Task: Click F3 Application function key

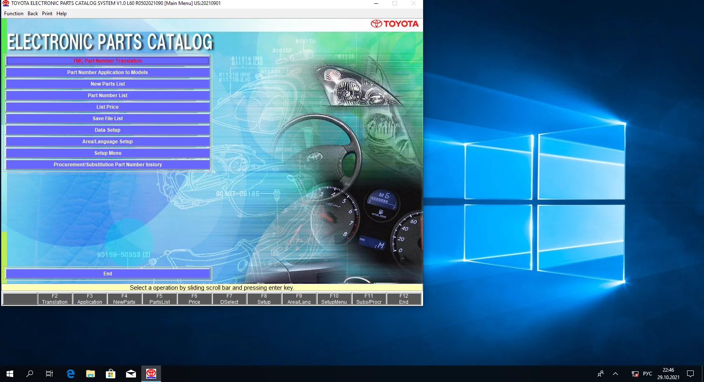Action: (90, 299)
